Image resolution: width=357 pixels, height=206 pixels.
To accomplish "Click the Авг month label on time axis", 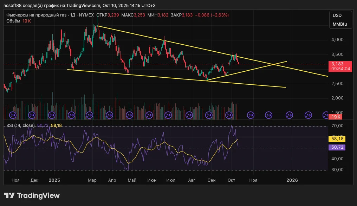I will tap(192, 180).
